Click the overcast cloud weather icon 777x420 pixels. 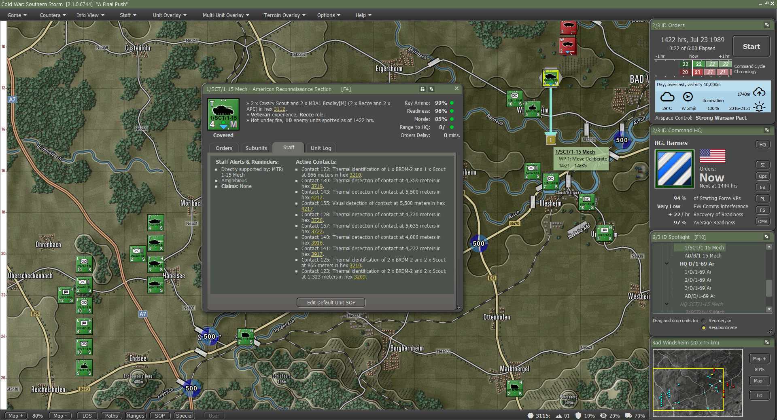tap(667, 97)
